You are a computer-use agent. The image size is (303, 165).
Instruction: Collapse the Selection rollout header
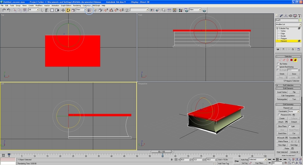(x=288, y=56)
